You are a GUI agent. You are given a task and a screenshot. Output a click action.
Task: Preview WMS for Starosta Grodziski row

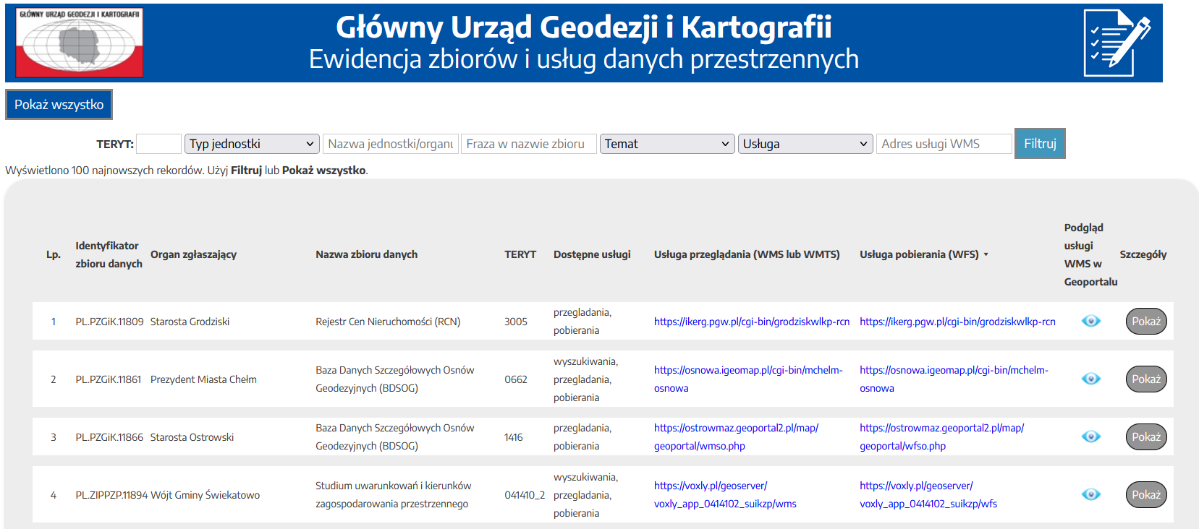[1090, 321]
